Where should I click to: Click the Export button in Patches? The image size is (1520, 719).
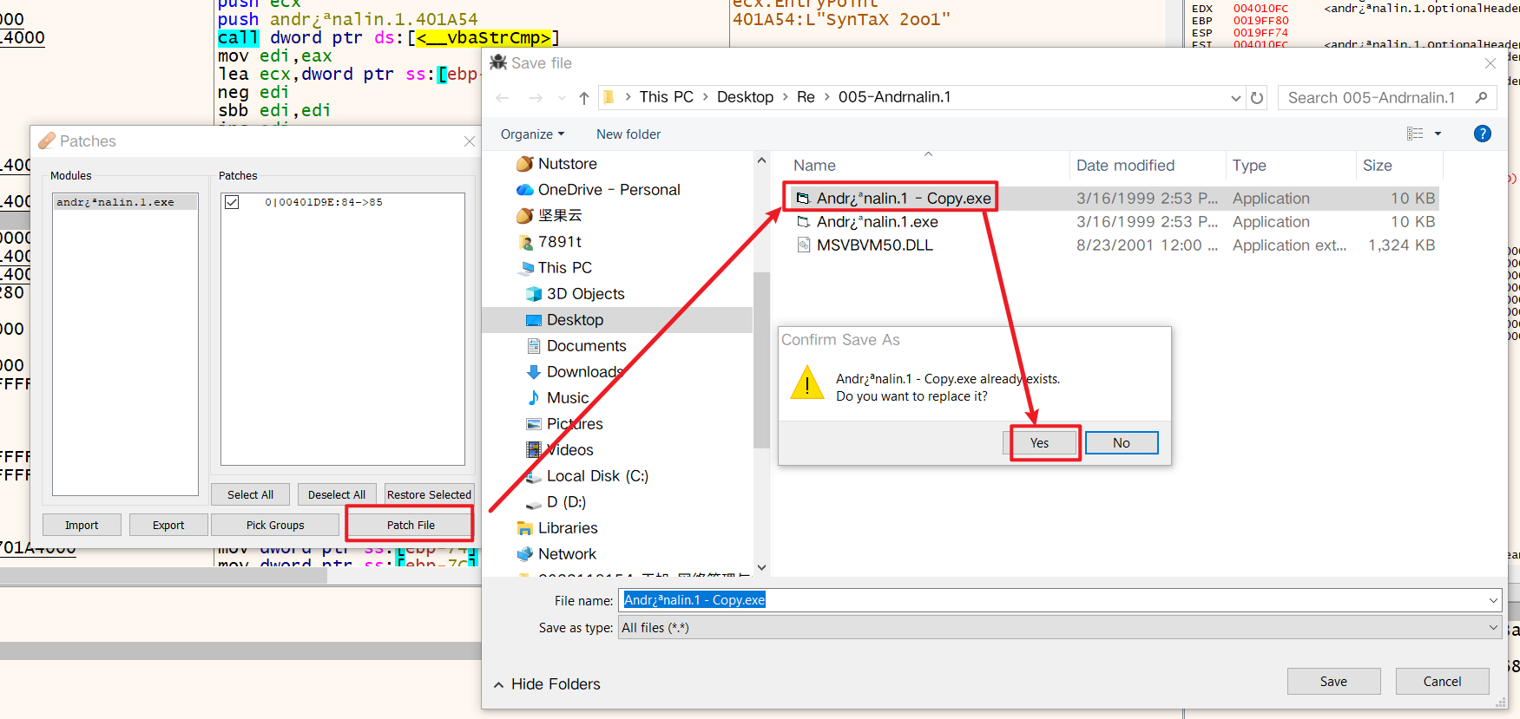168,525
